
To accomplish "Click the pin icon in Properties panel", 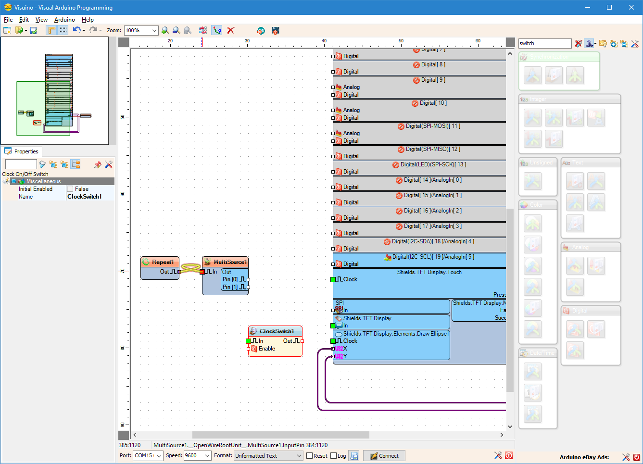I will [x=97, y=164].
